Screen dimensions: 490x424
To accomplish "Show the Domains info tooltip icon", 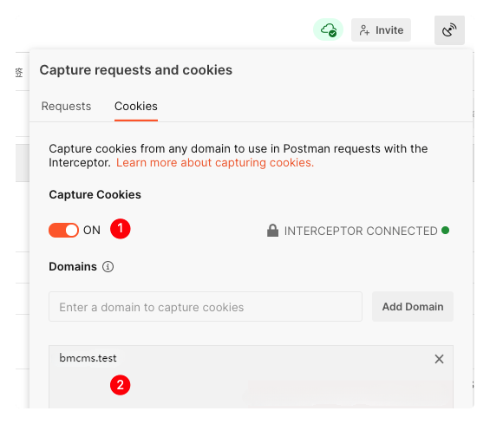I will click(108, 266).
